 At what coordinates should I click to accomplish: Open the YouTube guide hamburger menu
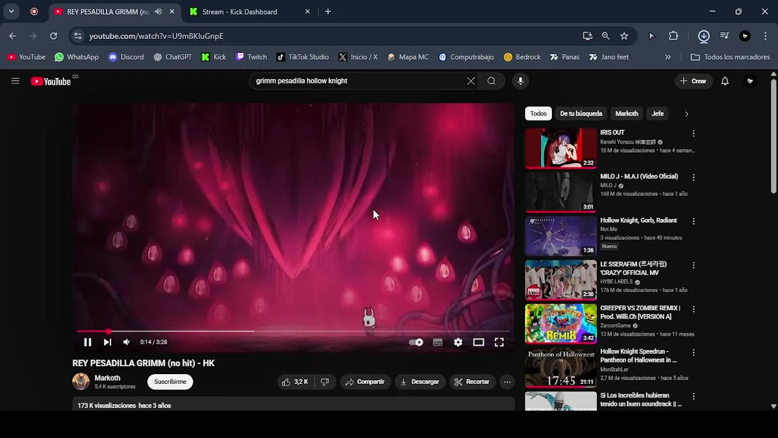point(15,81)
